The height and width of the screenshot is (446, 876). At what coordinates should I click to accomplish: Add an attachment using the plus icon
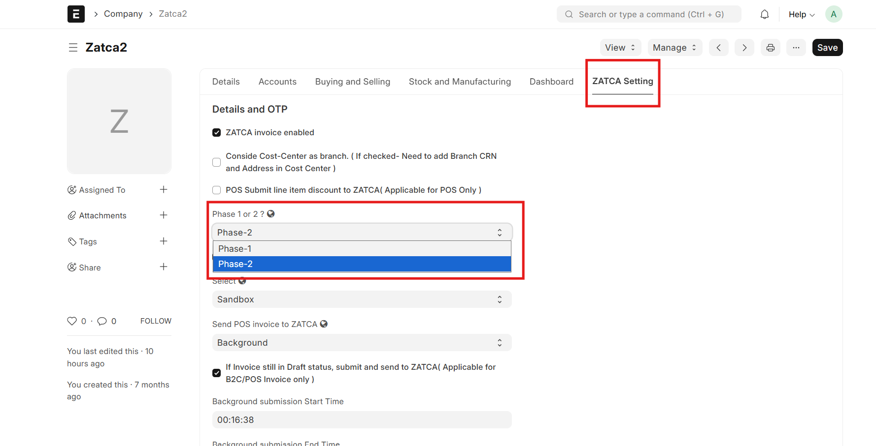click(x=164, y=215)
